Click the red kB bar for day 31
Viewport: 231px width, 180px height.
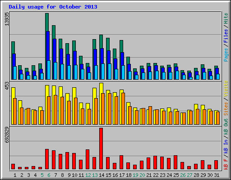point(216,165)
